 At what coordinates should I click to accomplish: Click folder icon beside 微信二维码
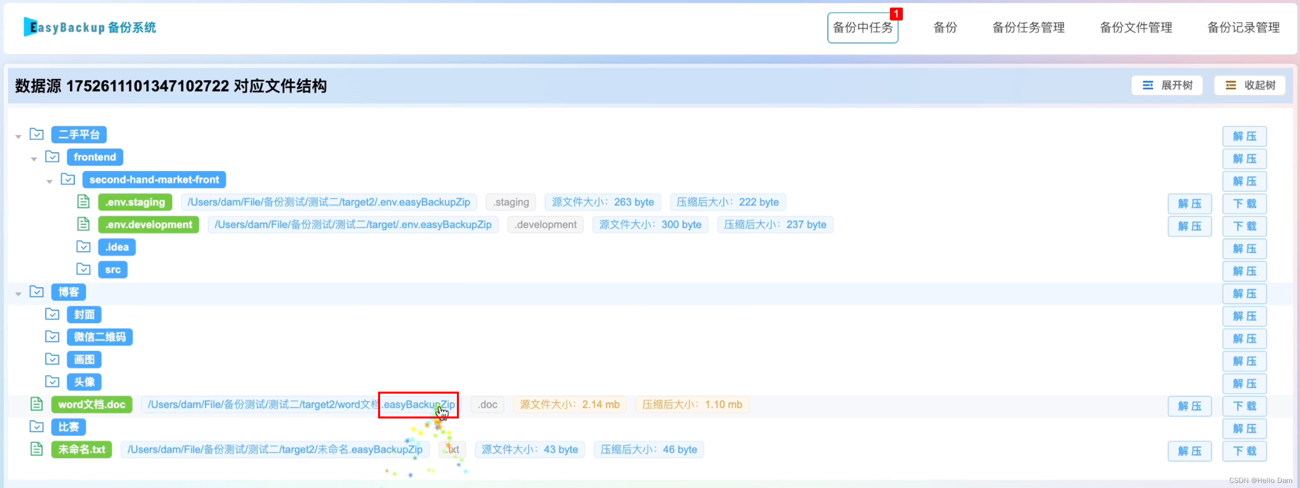(x=52, y=336)
